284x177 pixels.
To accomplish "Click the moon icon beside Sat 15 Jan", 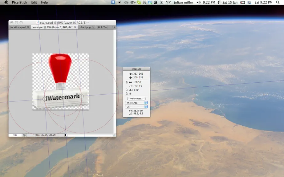I will click(x=219, y=2).
